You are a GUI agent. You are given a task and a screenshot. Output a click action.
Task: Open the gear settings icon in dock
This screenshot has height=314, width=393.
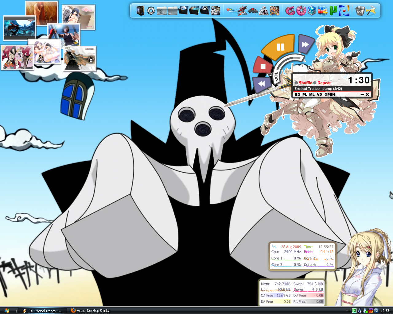151,11
